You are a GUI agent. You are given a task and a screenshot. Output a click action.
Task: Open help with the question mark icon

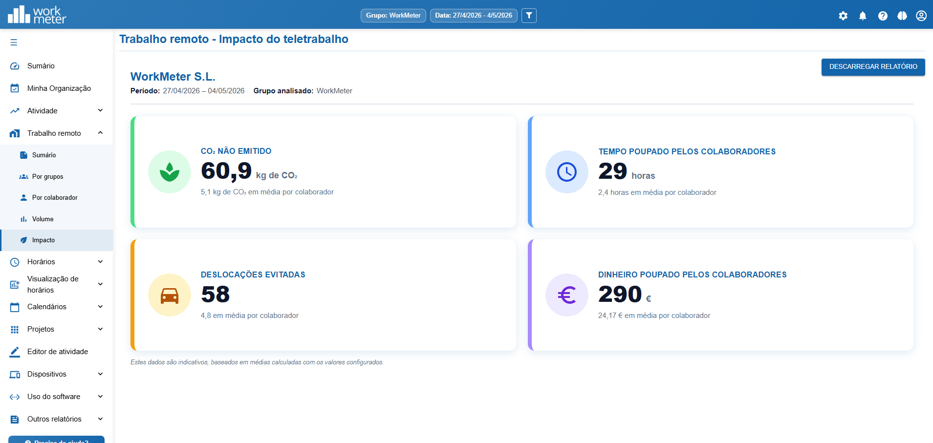pyautogui.click(x=883, y=16)
